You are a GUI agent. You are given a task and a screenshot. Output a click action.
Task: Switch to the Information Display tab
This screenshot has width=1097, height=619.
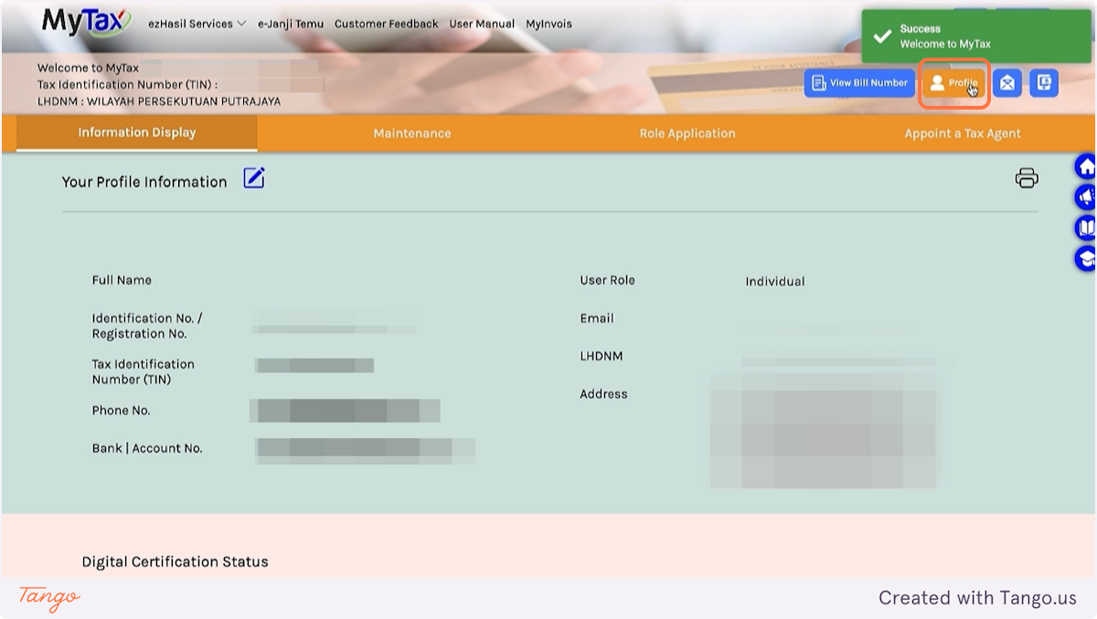(x=137, y=133)
